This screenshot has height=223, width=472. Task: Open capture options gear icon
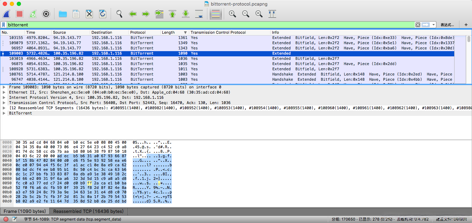tap(46, 14)
